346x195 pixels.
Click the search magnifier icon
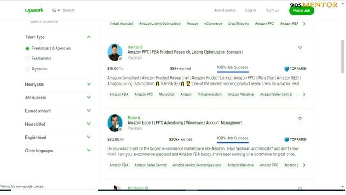point(54,10)
